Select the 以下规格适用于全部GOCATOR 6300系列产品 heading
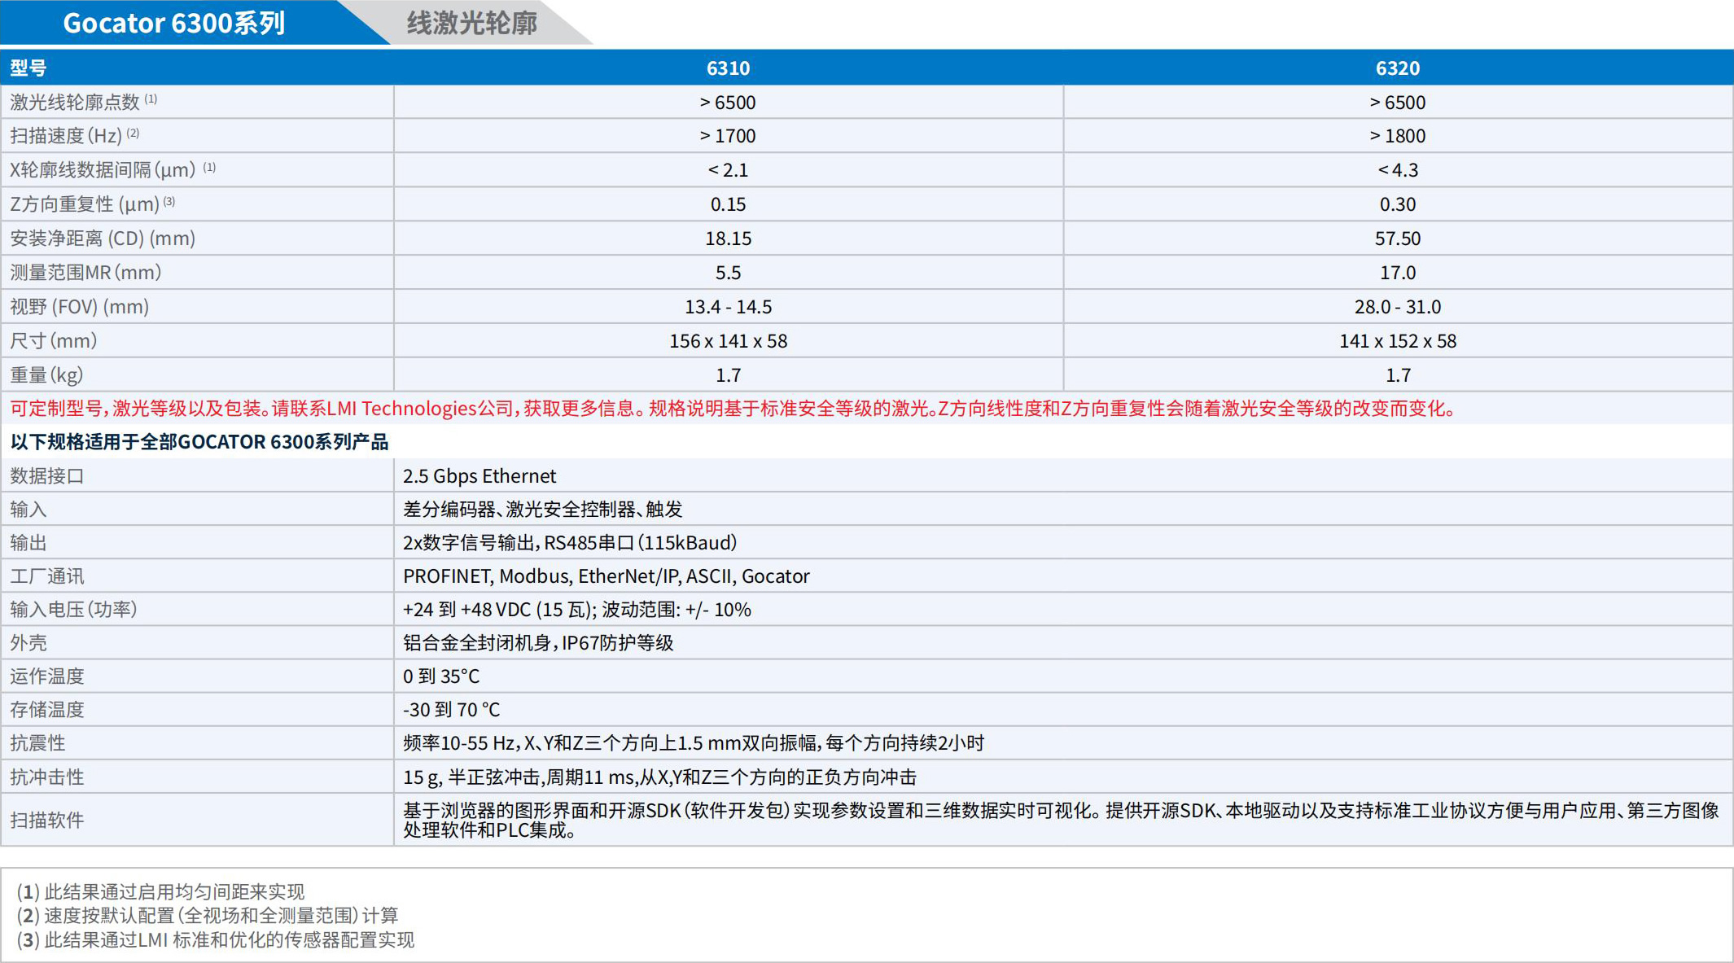Viewport: 1734px width, 963px height. pyautogui.click(x=199, y=442)
